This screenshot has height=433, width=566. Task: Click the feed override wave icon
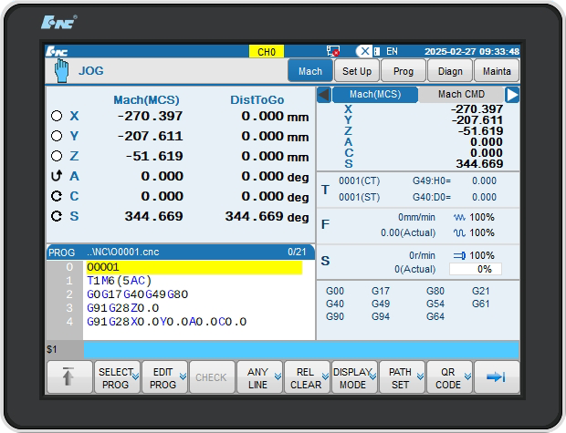[459, 218]
